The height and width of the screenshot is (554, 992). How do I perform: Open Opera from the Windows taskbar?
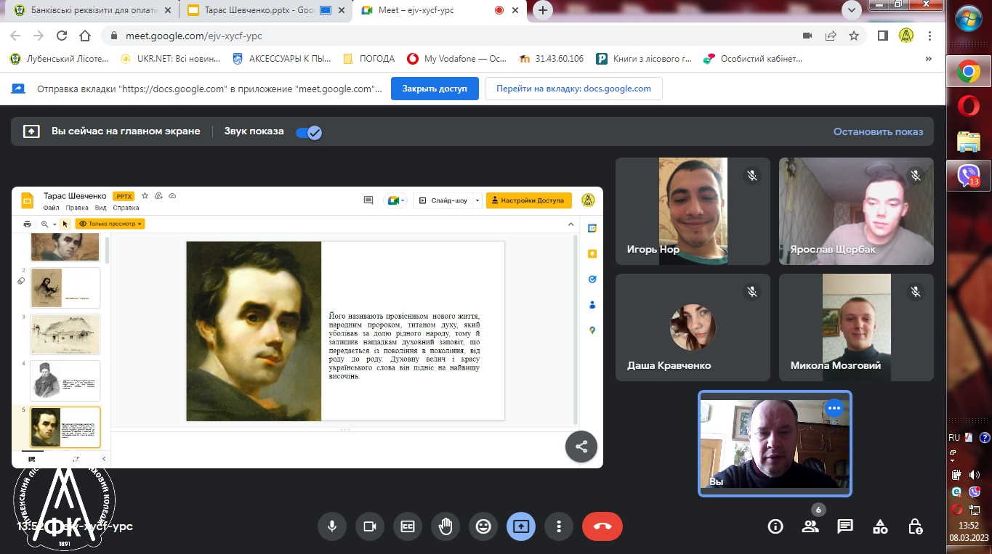[x=968, y=106]
